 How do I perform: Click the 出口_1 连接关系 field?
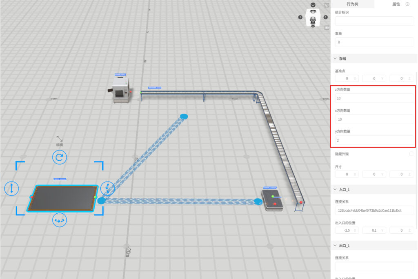tap(374, 266)
